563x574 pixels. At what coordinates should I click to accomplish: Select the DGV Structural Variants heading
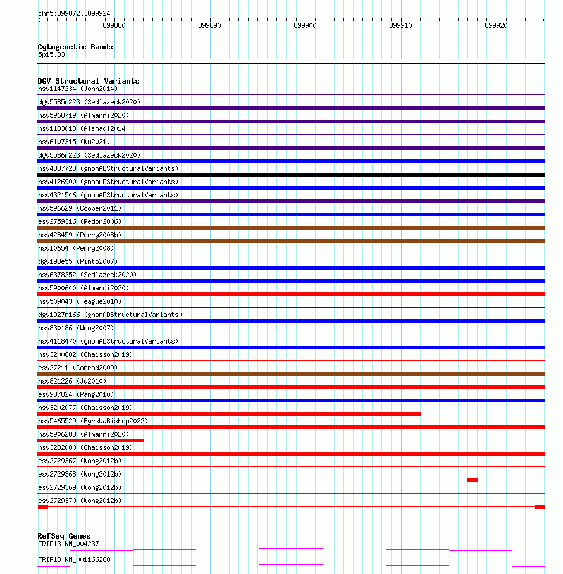click(x=88, y=81)
